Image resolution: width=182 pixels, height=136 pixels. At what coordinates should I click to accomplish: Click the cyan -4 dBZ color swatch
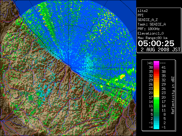point(156,127)
